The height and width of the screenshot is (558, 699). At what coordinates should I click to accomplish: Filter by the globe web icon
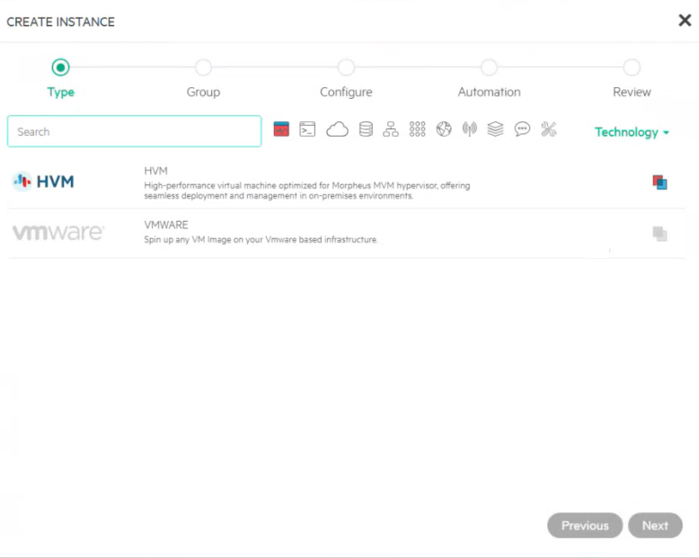444,129
